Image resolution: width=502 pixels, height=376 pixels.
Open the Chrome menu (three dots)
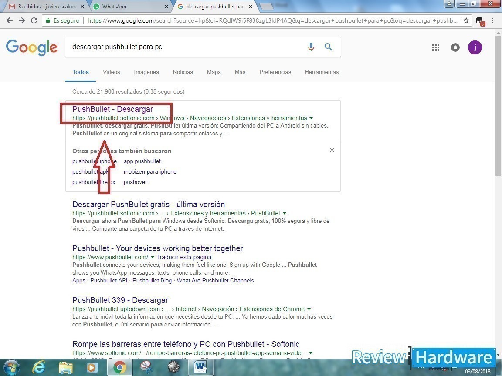click(x=493, y=21)
